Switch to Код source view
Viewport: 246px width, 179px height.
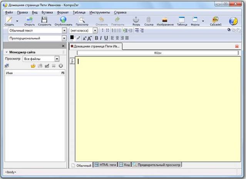coord(124,165)
